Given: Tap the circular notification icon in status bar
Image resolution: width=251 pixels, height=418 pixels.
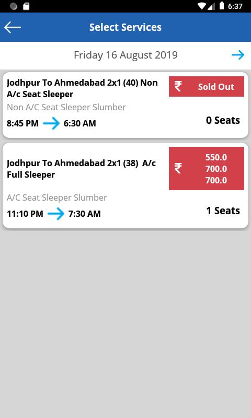Looking at the screenshot, I should [14, 6].
